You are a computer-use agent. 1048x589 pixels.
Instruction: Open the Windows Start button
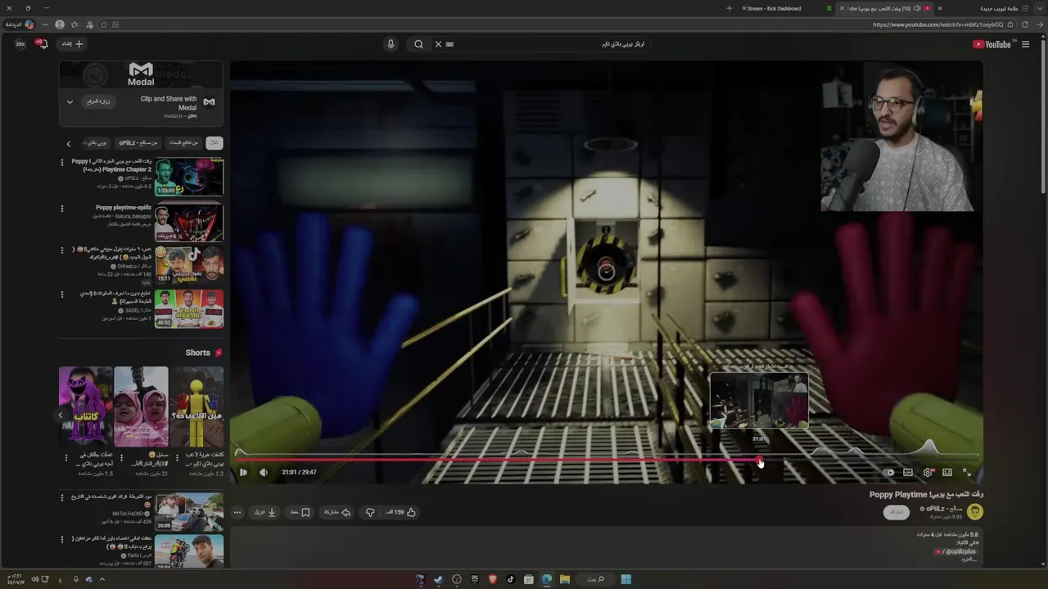point(626,579)
